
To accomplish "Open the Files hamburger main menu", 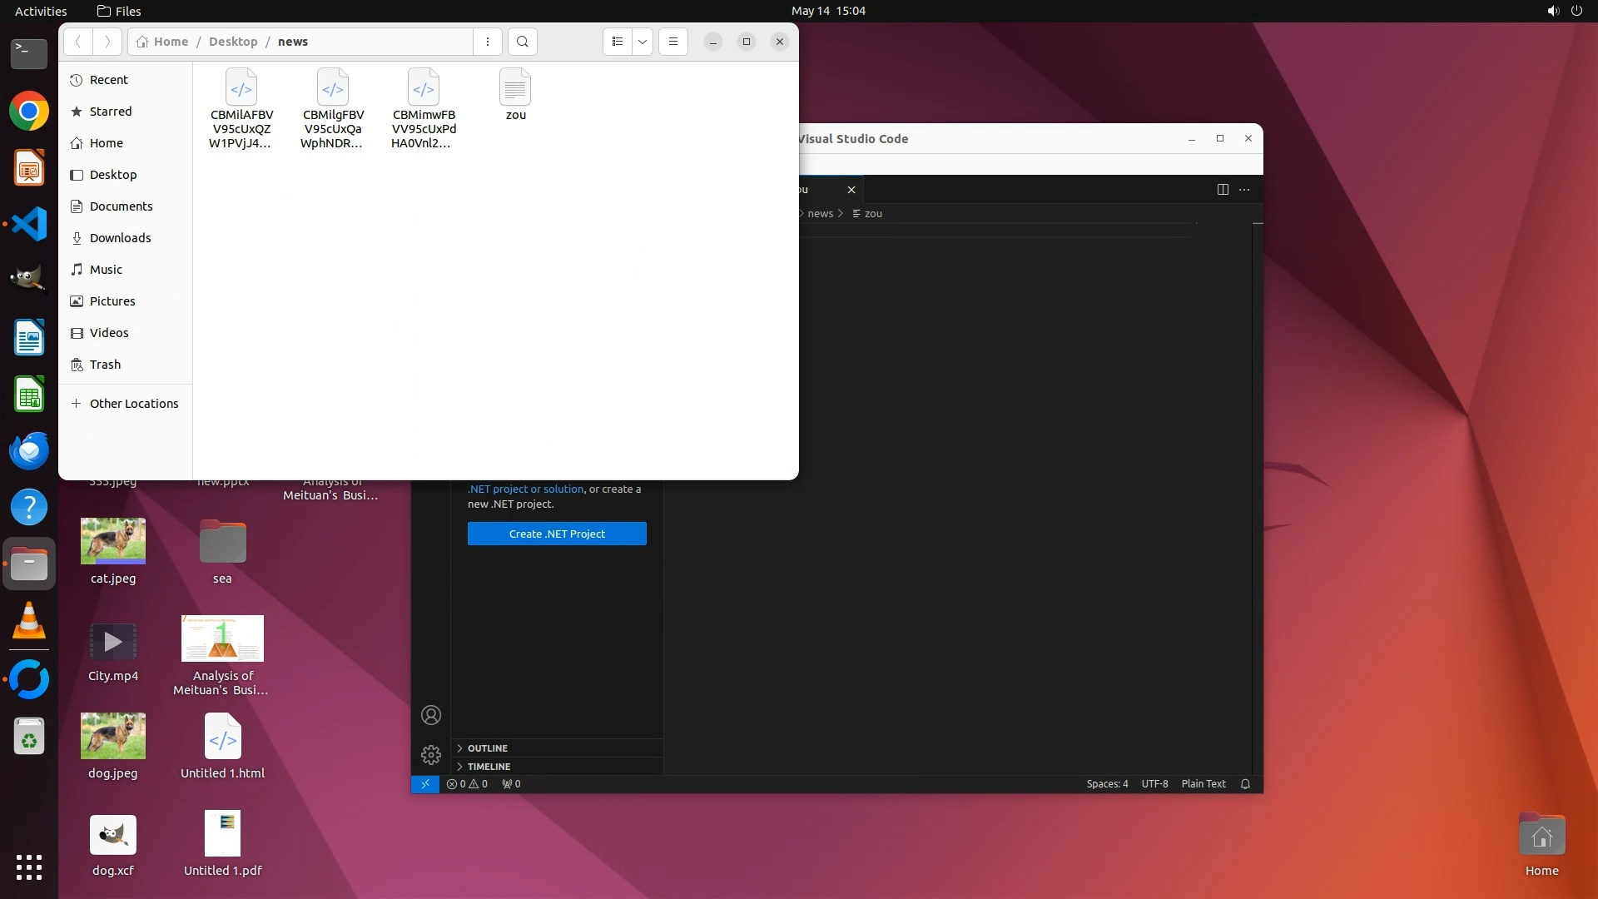I will (x=673, y=42).
